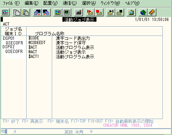Open the 通信(C) menu
The height and width of the screenshot is (135, 172).
point(70,3)
